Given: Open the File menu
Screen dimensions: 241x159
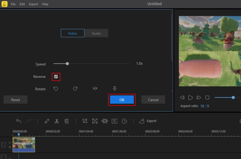Looking at the screenshot, I should pos(13,4).
